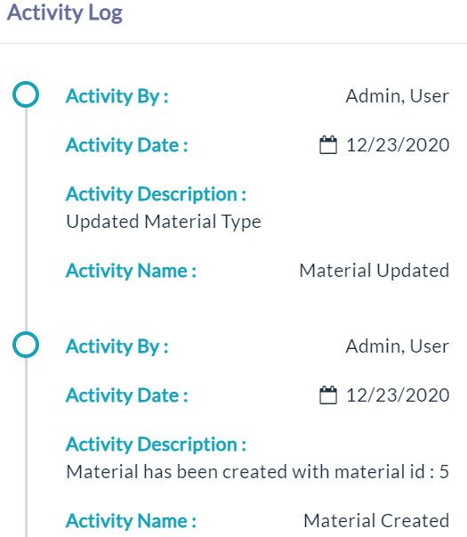
Task: Click the Material has been created description
Action: coord(258,472)
